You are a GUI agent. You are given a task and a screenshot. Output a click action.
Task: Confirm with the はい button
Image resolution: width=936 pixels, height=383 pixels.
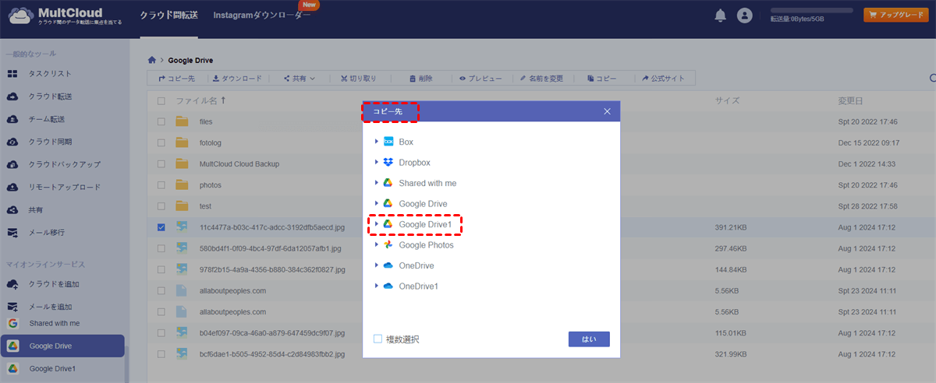click(589, 339)
